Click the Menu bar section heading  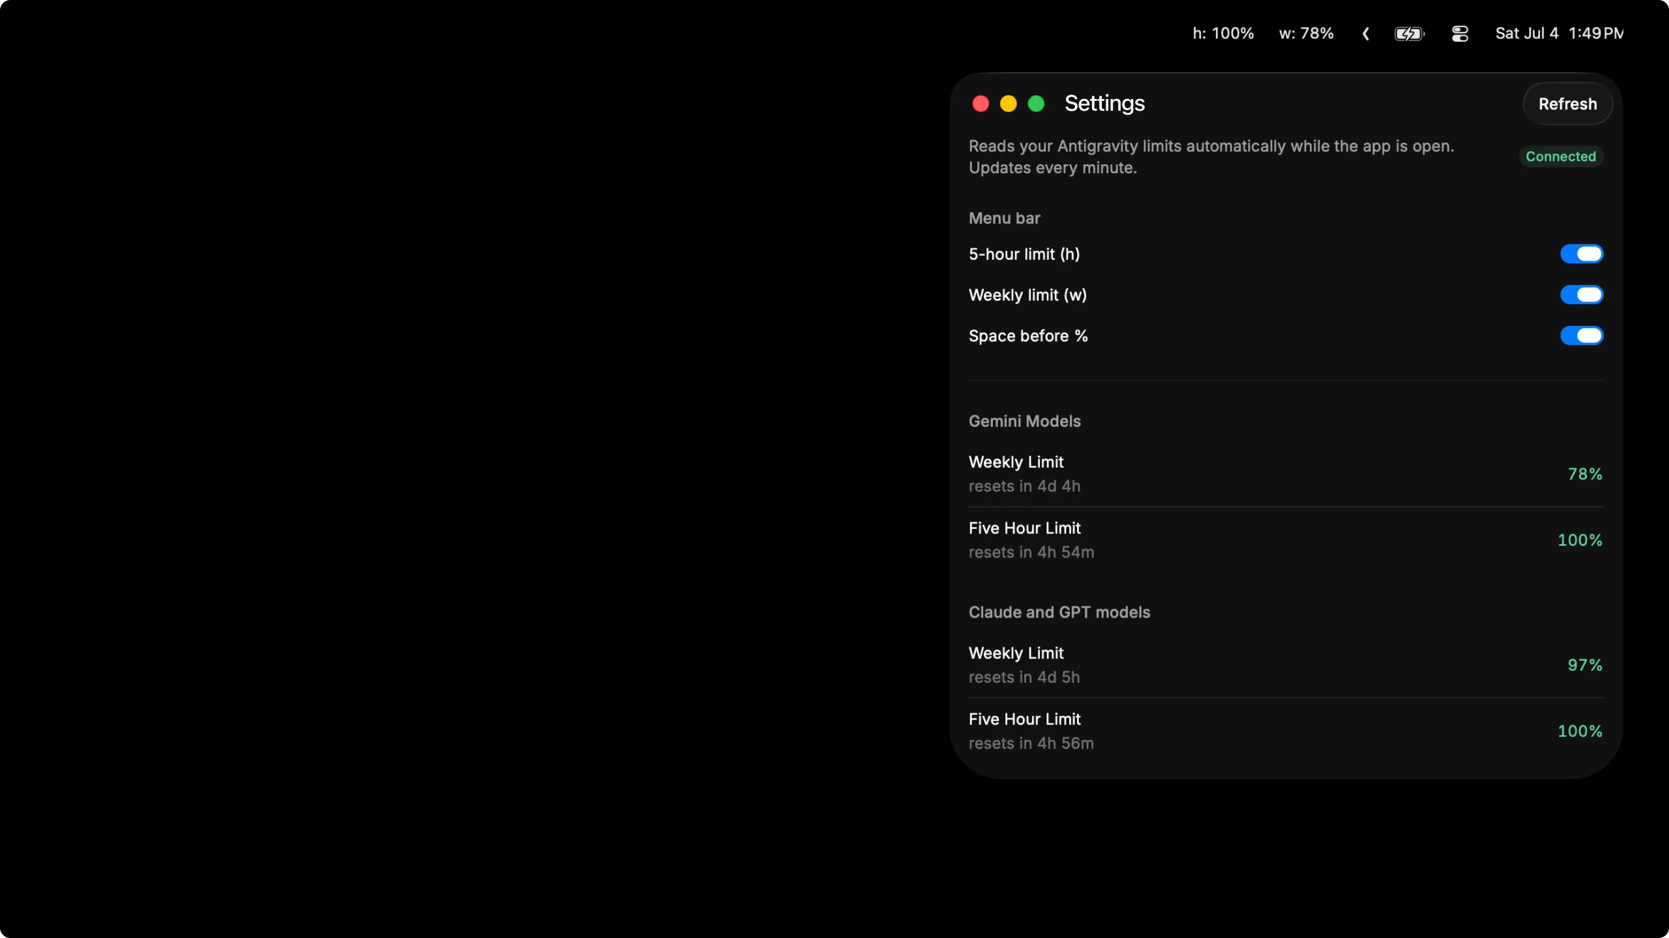point(1004,218)
